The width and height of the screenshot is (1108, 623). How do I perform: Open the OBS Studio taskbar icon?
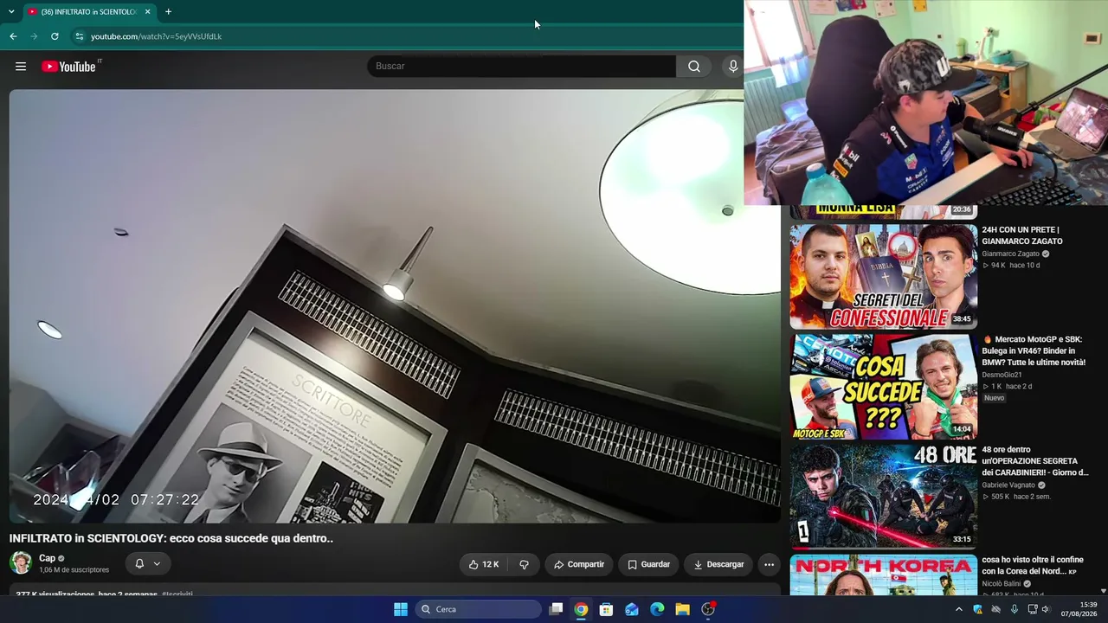(x=708, y=609)
